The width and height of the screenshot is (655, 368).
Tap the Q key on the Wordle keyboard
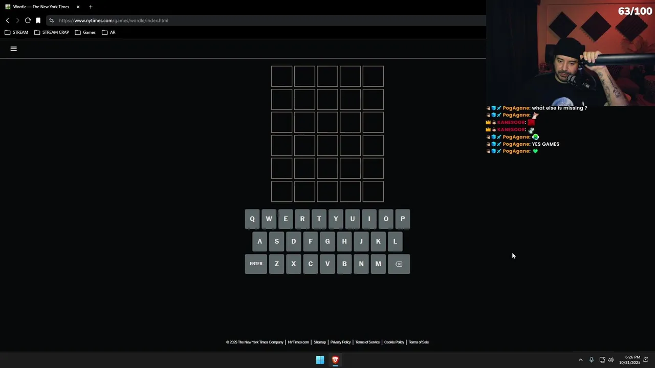252,219
